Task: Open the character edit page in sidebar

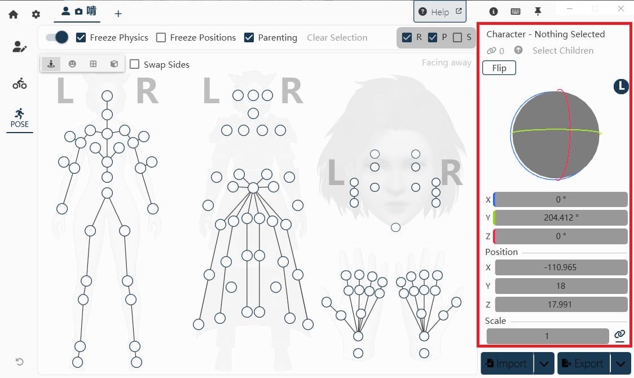Action: 19,47
